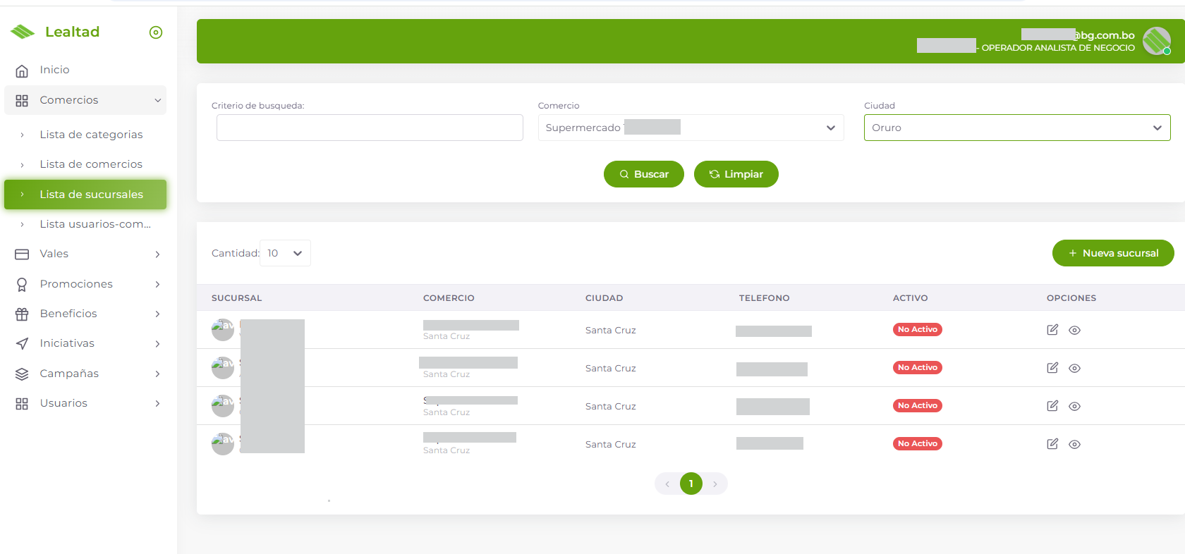Click No Activo badge in first row
Screen dimensions: 1185x554
coord(918,329)
